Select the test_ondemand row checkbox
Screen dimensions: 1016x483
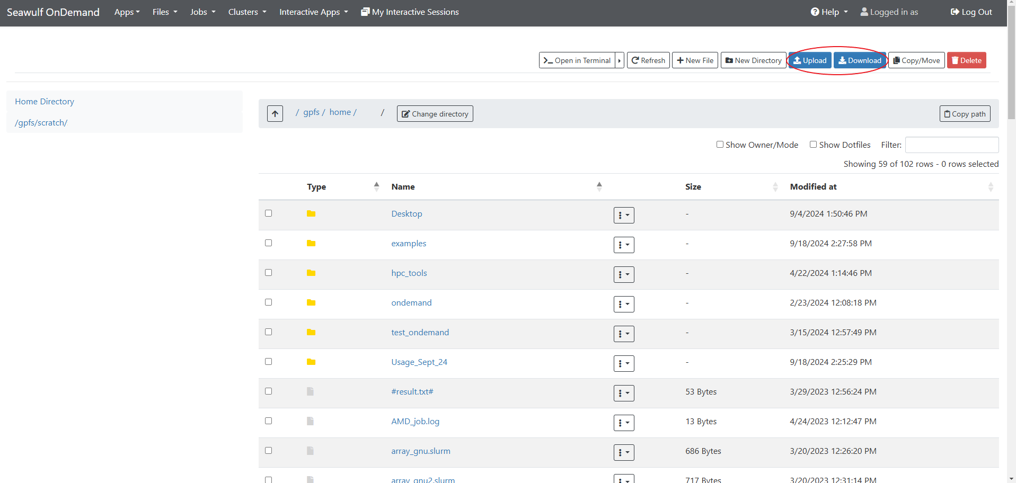tap(268, 332)
